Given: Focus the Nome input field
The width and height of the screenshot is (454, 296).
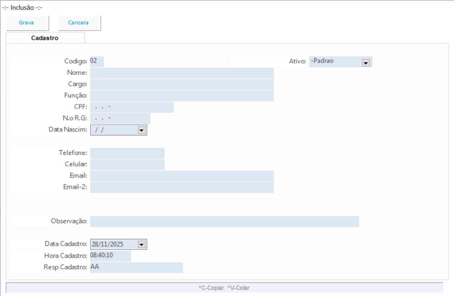Looking at the screenshot, I should click(182, 73).
